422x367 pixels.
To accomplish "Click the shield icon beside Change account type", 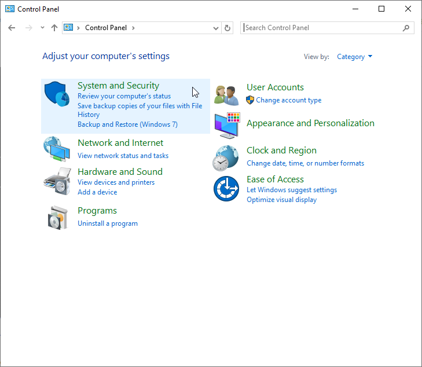I will tap(250, 100).
